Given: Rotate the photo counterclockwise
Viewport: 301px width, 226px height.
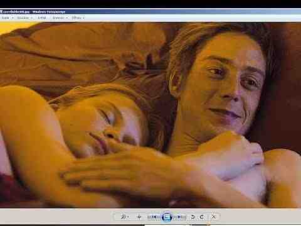Looking at the screenshot, I should pyautogui.click(x=193, y=217).
